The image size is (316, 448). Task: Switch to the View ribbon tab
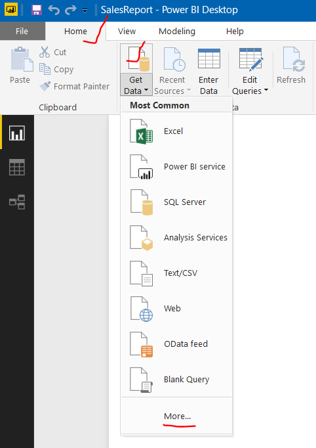(x=127, y=31)
